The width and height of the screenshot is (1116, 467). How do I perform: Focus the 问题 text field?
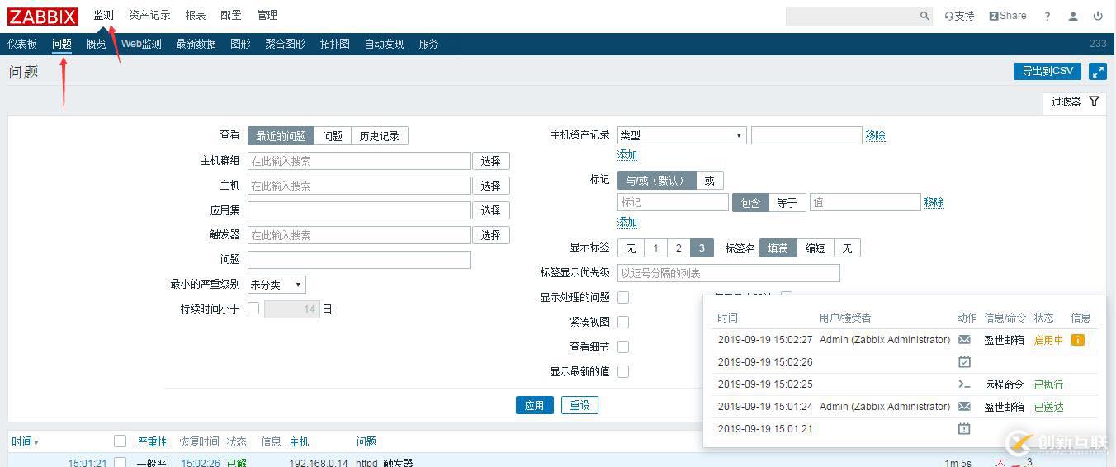[359, 260]
